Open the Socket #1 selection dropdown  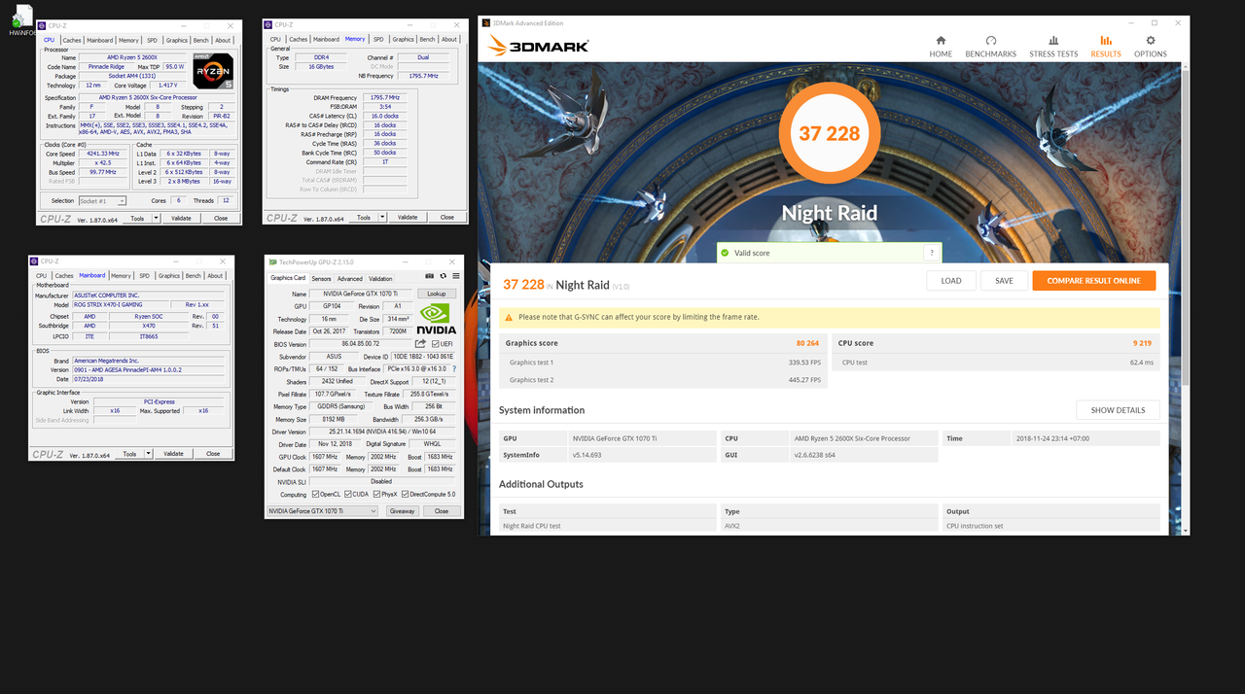tap(102, 200)
